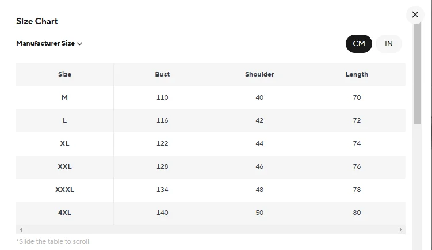Switch measurement units to IN
This screenshot has width=432, height=250.
pos(388,44)
